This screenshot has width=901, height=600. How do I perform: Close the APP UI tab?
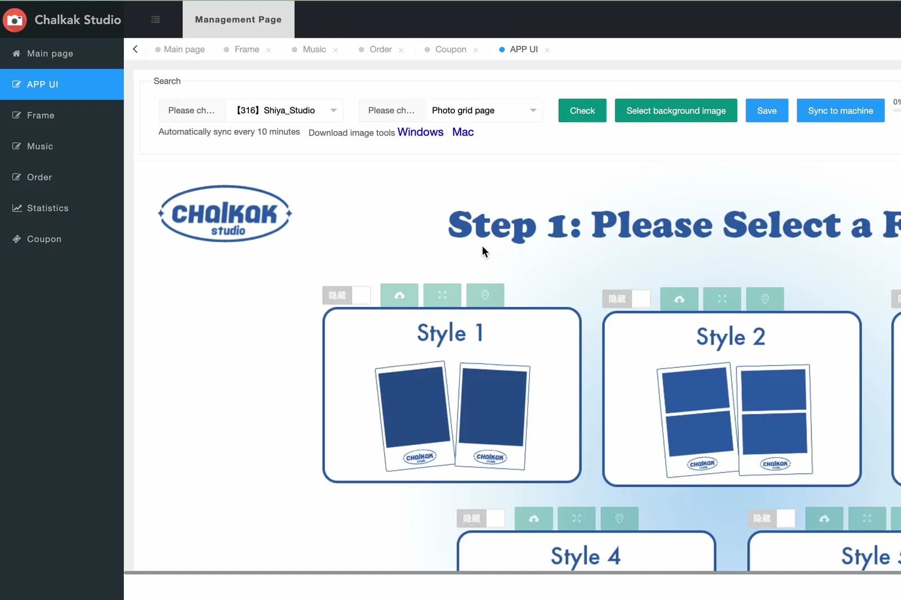point(547,50)
